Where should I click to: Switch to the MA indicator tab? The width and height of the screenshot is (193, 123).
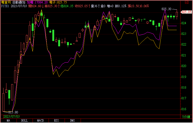coord(8,121)
